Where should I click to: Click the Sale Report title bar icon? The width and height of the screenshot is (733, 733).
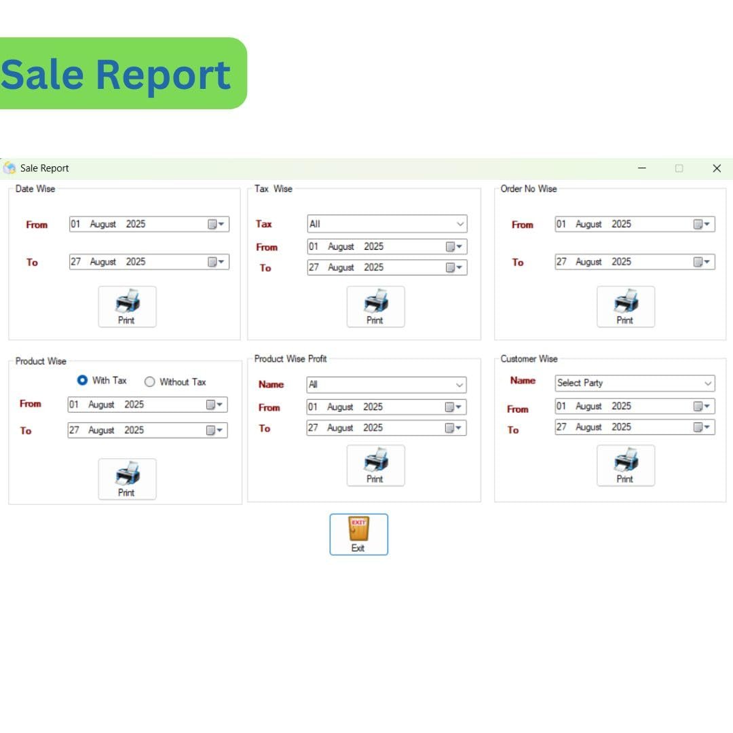10,168
